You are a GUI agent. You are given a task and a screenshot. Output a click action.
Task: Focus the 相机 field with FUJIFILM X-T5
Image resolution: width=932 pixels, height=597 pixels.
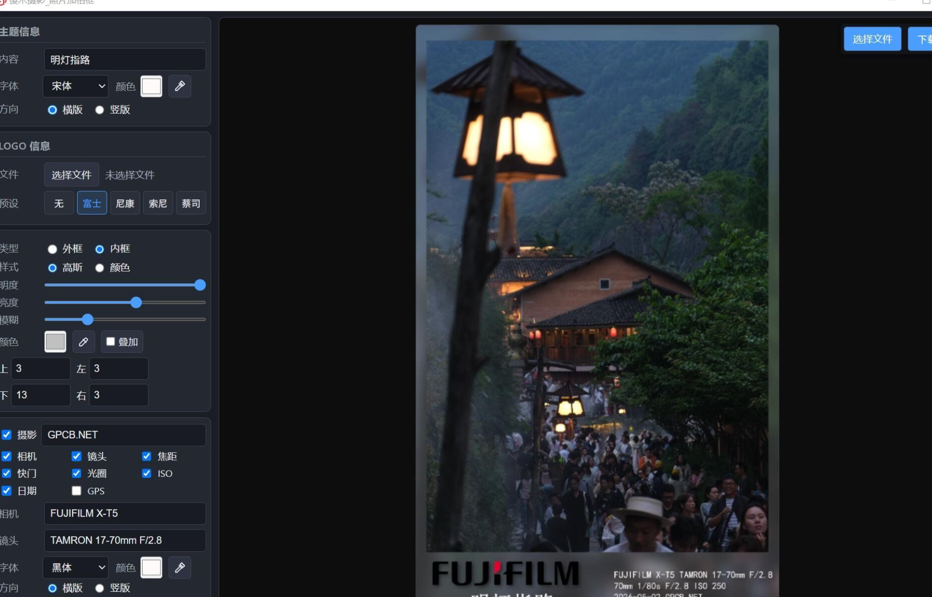[x=125, y=513]
